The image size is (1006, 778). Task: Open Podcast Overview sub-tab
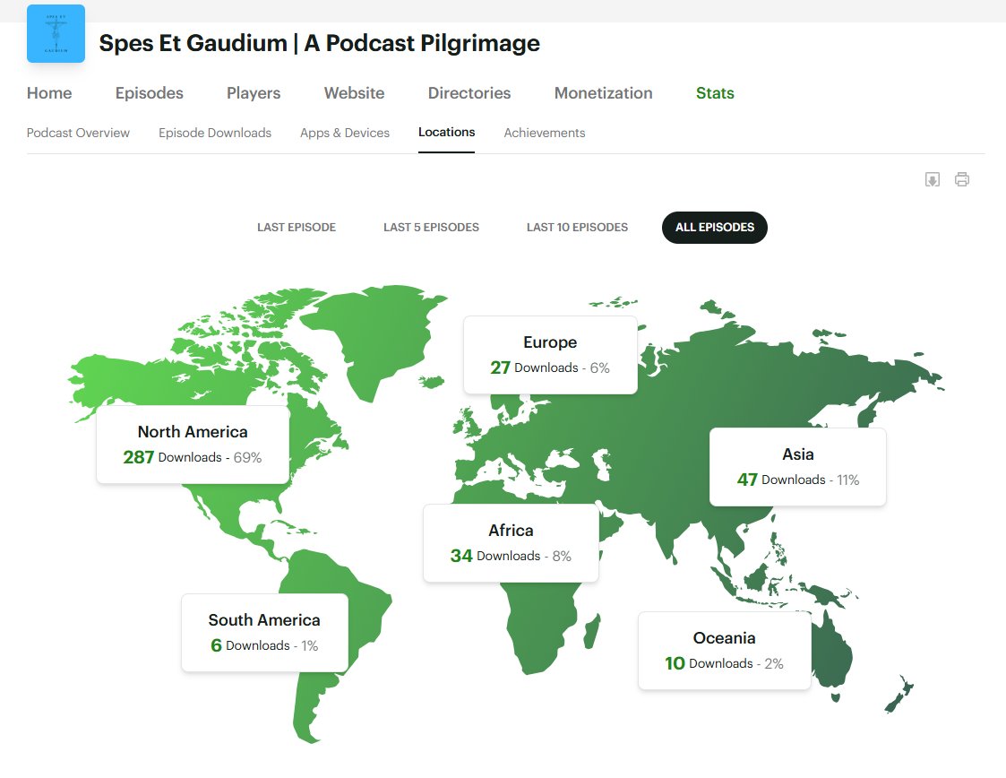78,133
